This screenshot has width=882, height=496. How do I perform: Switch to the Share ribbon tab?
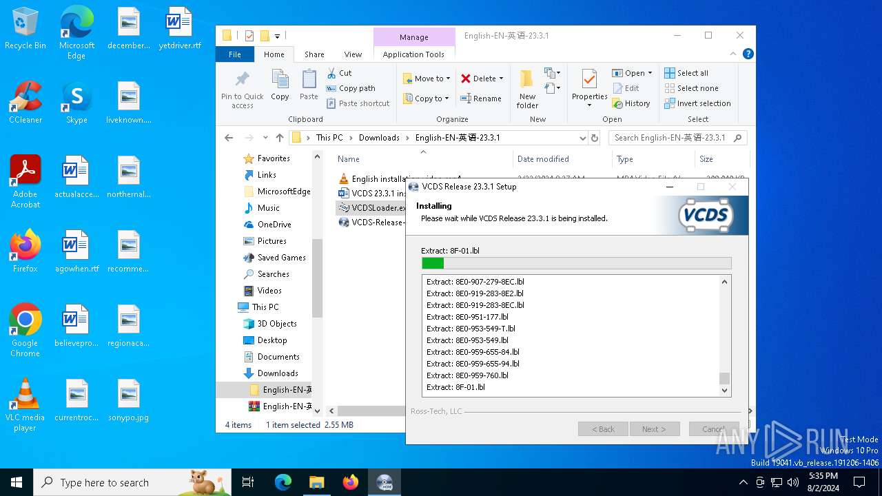click(314, 54)
